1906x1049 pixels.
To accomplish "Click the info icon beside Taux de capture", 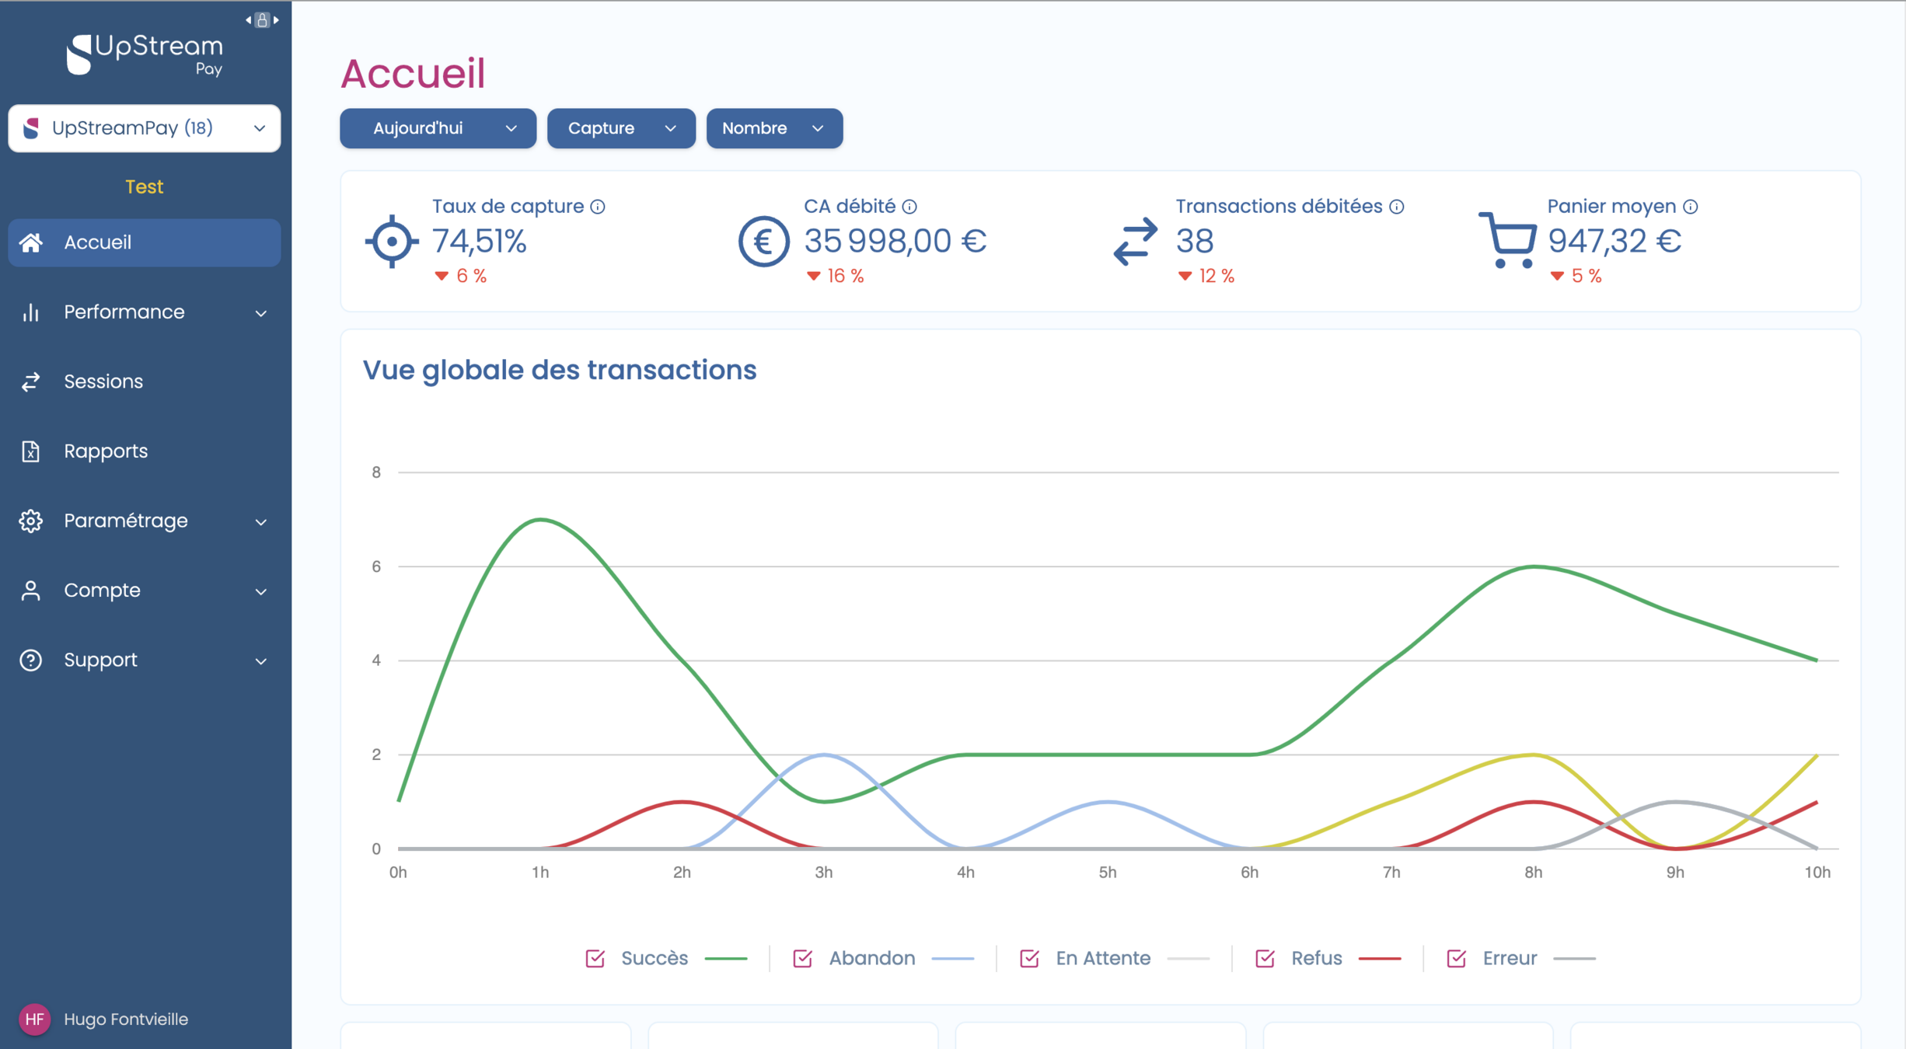I will (597, 207).
